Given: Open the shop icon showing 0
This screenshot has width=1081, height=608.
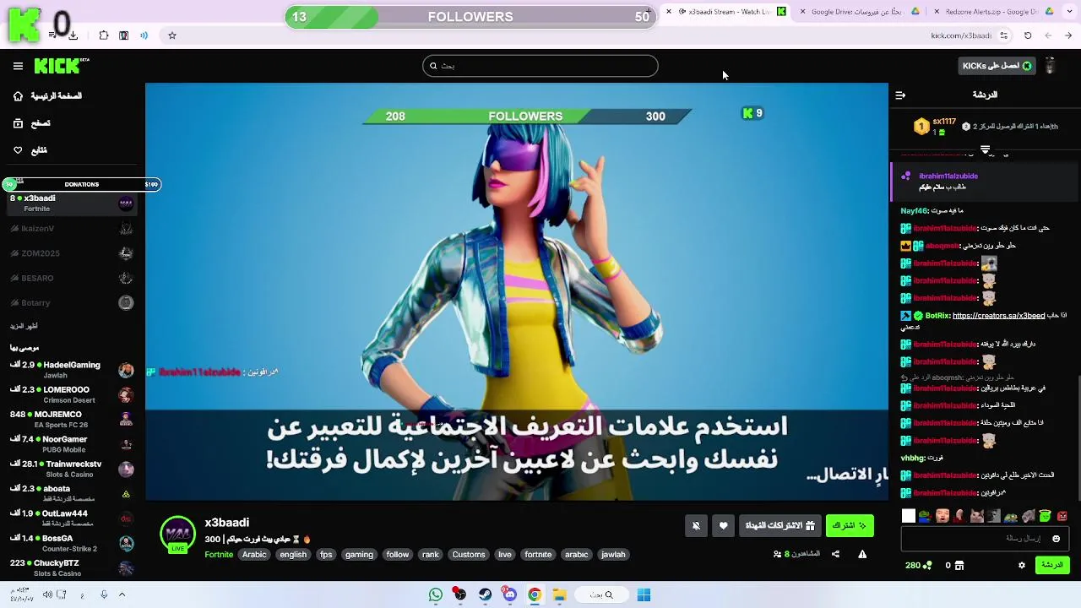Looking at the screenshot, I should tap(959, 566).
